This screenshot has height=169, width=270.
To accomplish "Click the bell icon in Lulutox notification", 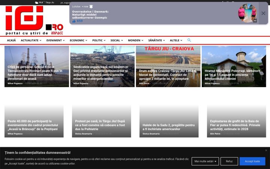I will click(x=91, y=6).
